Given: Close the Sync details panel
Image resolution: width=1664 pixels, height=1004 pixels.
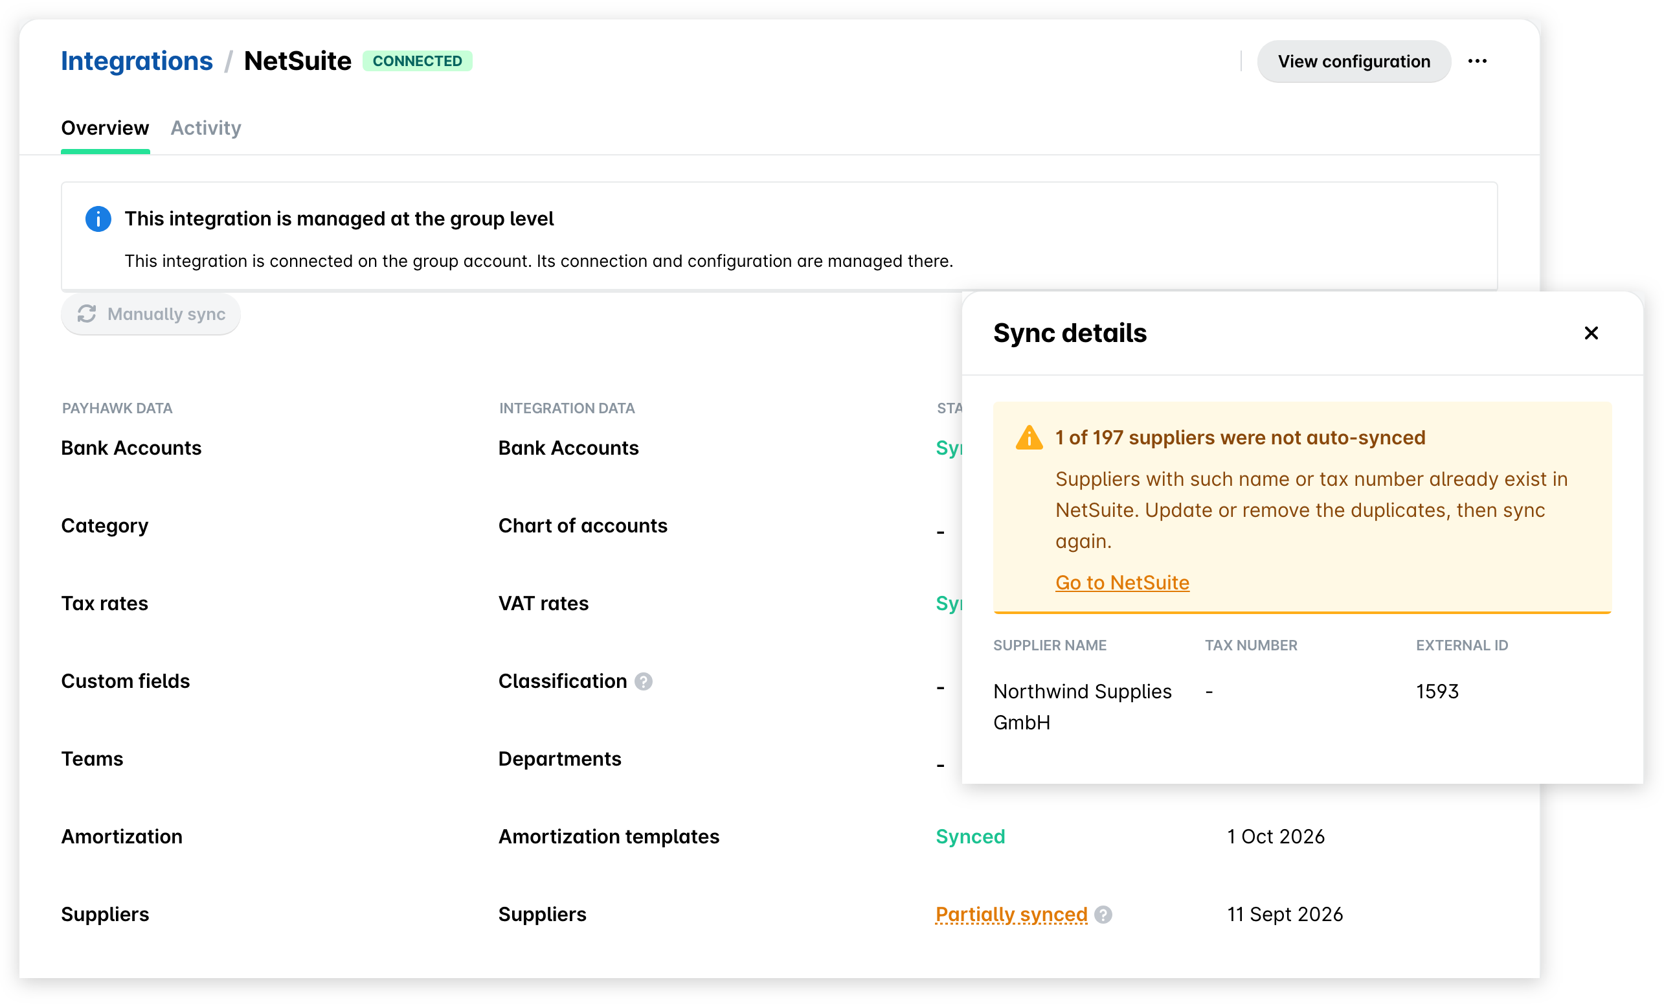Looking at the screenshot, I should [1591, 333].
